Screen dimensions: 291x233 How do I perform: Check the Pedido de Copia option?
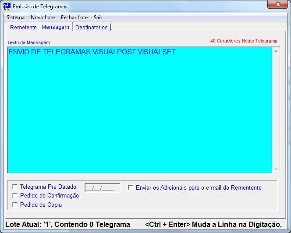coord(15,205)
